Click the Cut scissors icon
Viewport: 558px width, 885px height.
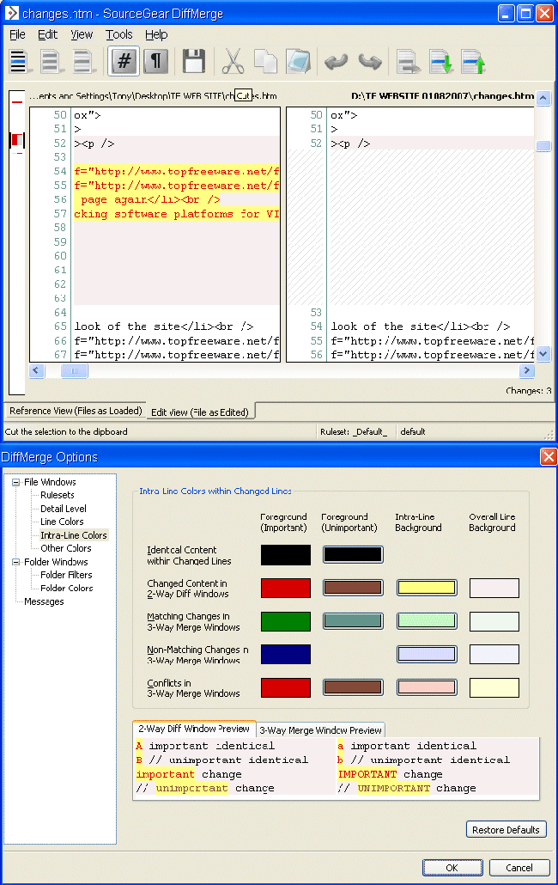click(233, 61)
